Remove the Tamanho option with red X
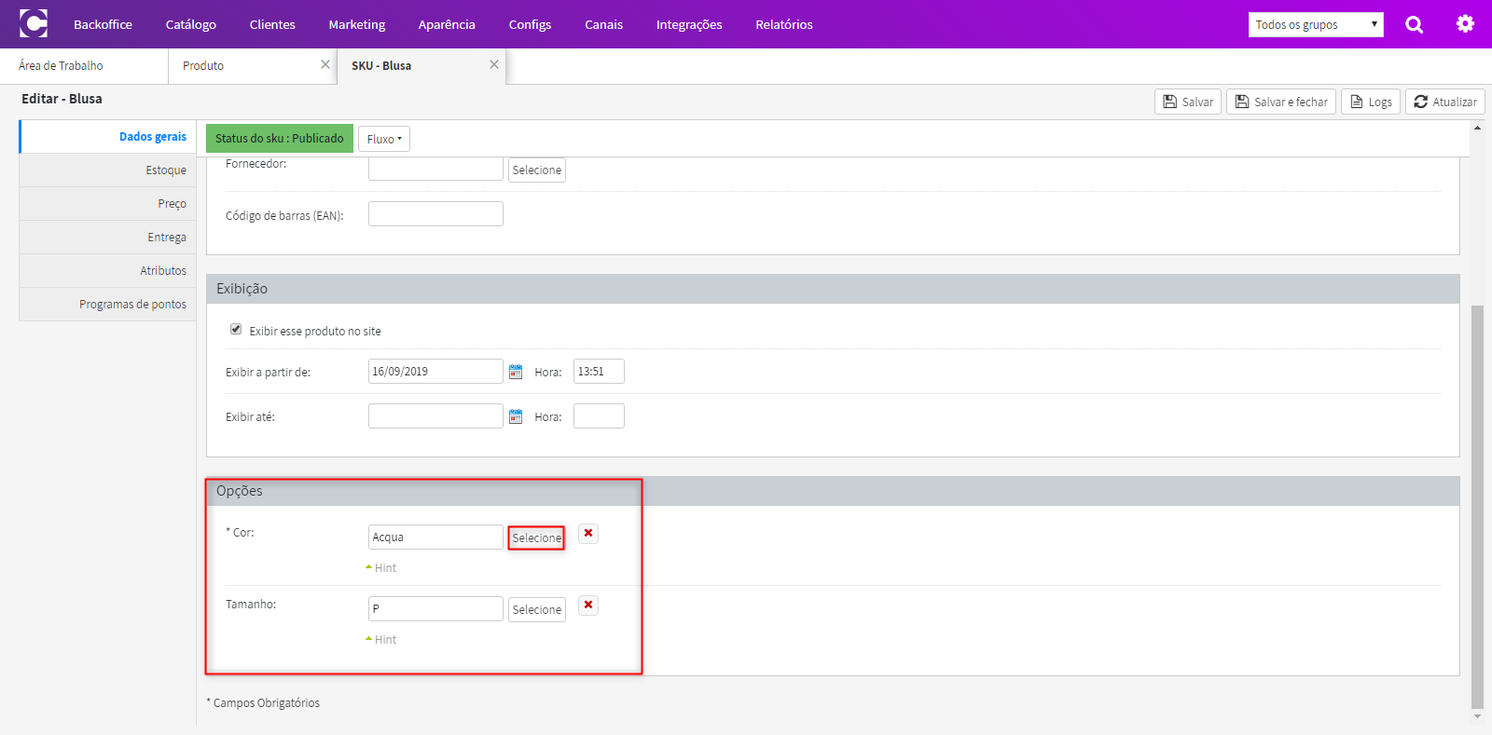This screenshot has height=735, width=1492. tap(588, 606)
